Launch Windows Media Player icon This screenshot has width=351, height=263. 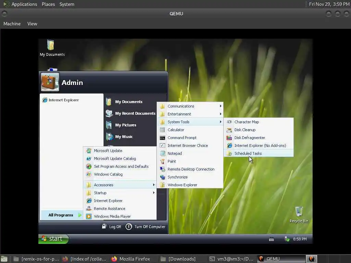point(89,216)
